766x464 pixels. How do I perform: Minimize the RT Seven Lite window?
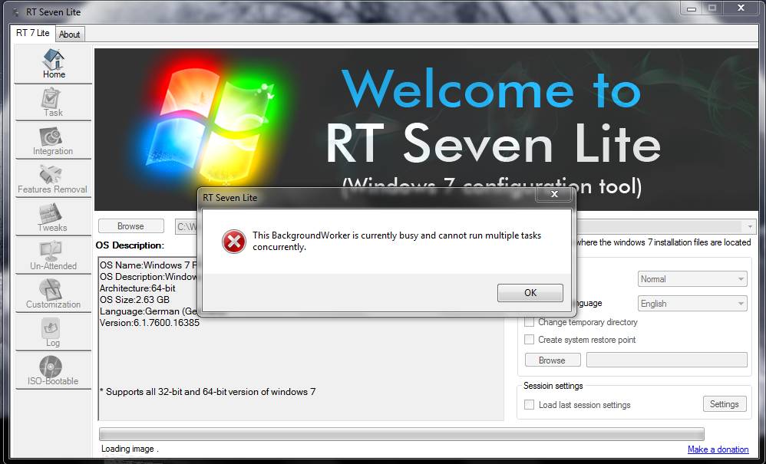[692, 8]
